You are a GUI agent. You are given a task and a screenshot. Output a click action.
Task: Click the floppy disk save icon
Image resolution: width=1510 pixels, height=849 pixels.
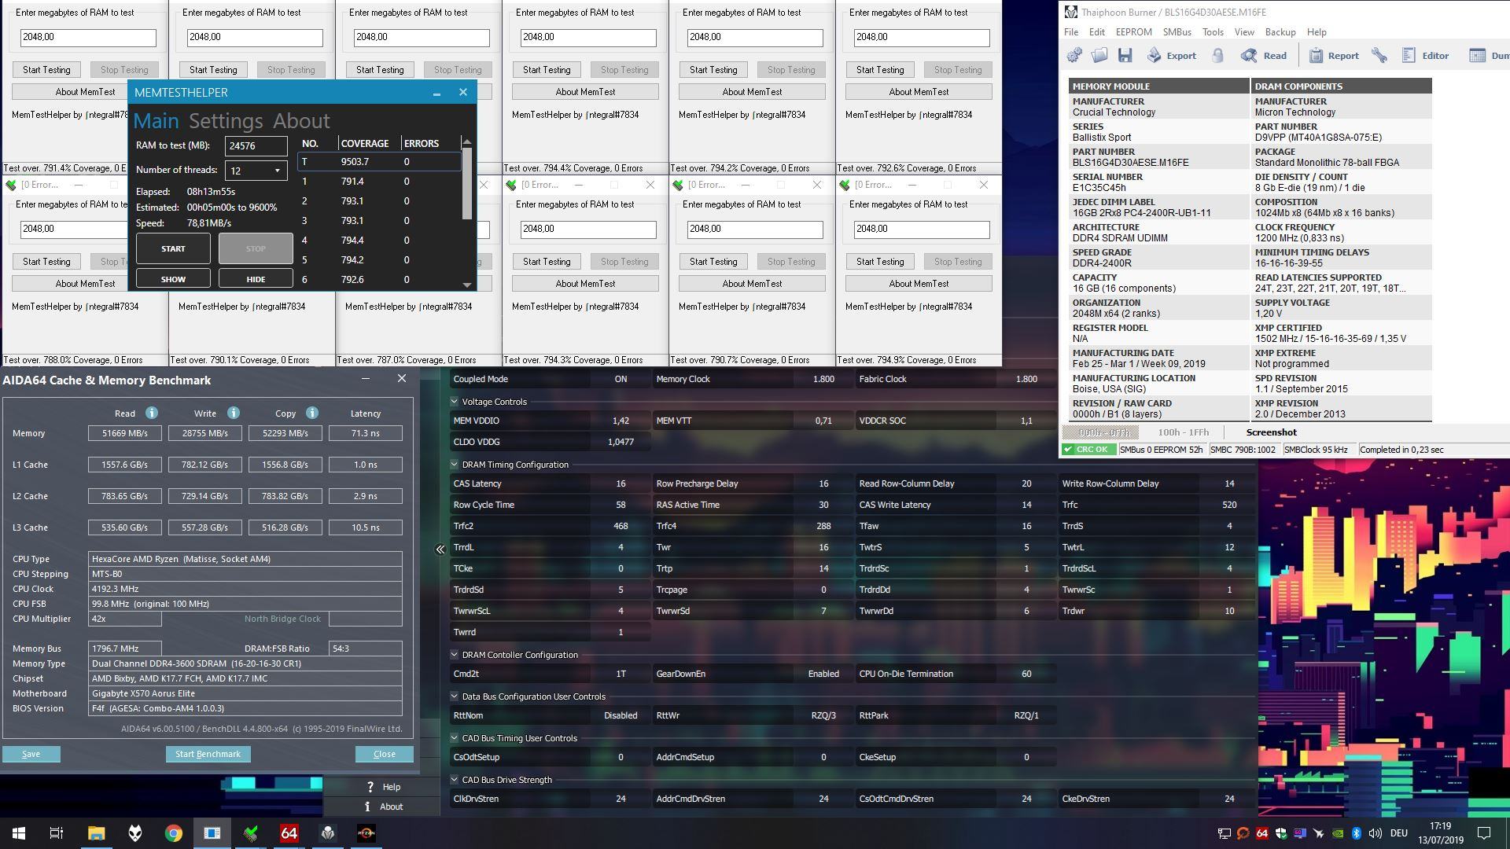coord(1125,55)
